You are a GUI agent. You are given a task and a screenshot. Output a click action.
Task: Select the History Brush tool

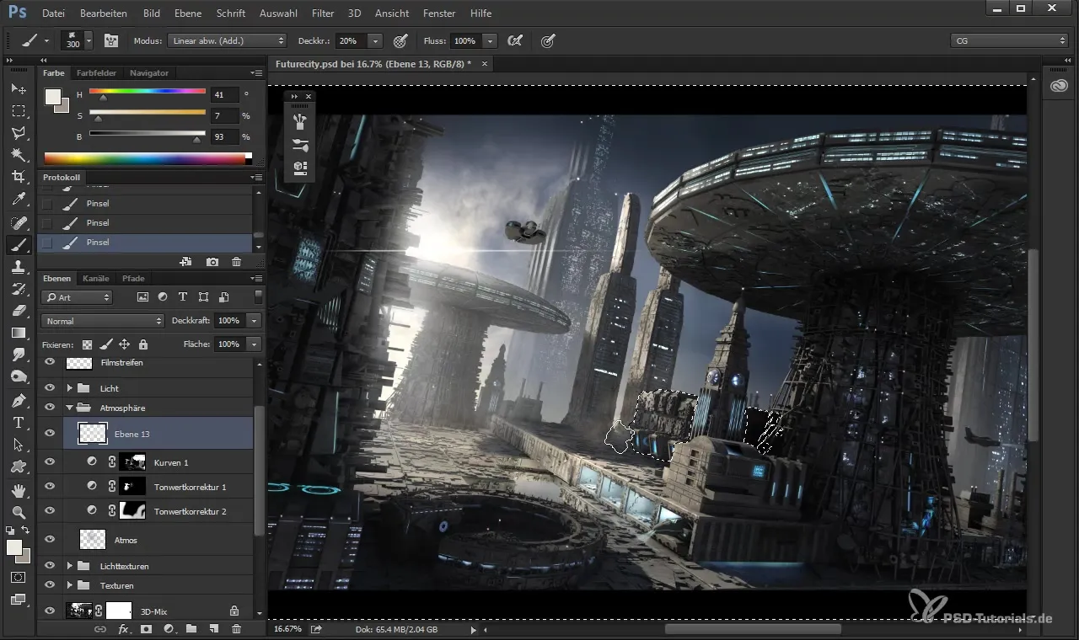pyautogui.click(x=18, y=289)
